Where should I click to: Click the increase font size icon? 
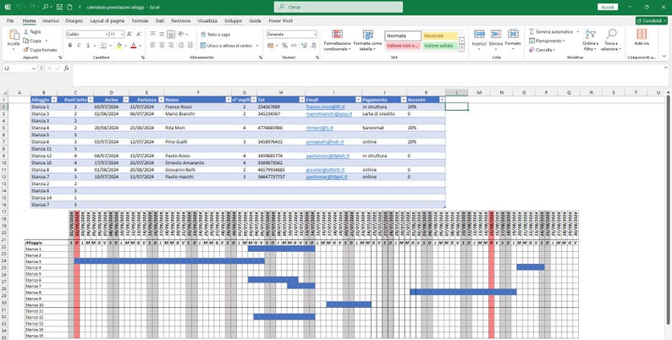[129, 34]
